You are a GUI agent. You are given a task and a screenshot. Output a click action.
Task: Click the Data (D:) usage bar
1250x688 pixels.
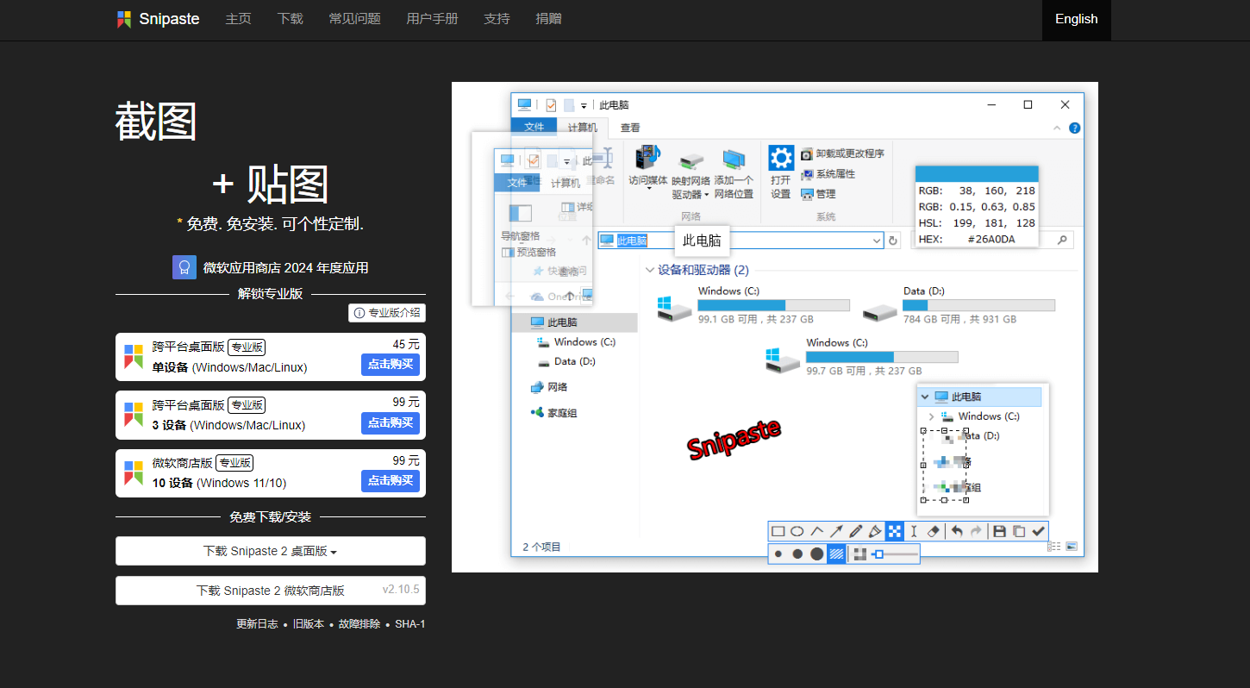[978, 305]
